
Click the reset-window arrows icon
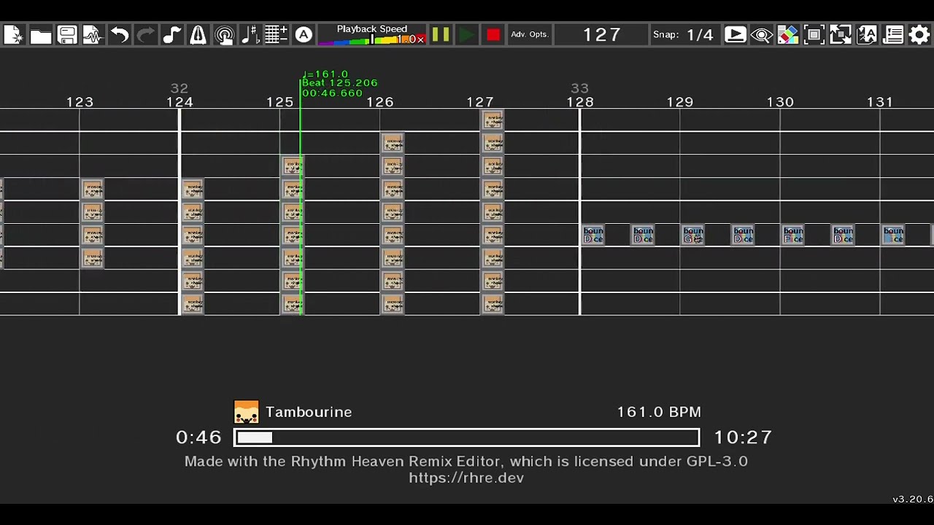point(841,35)
